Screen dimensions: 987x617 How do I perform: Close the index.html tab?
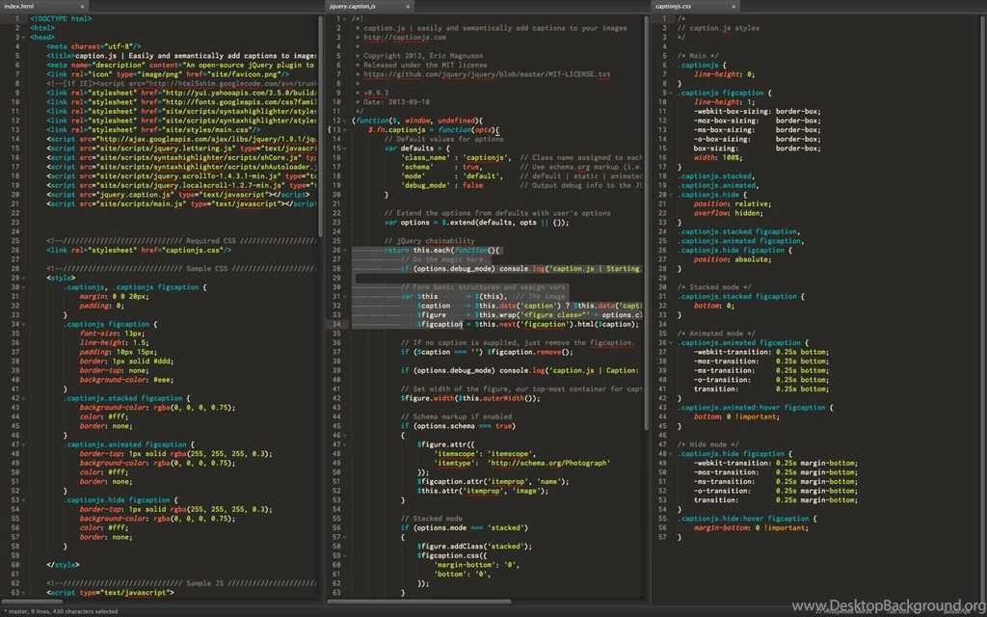pyautogui.click(x=81, y=5)
